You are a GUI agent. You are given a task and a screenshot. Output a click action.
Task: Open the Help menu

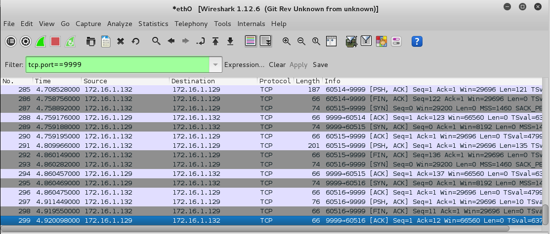pyautogui.click(x=279, y=24)
